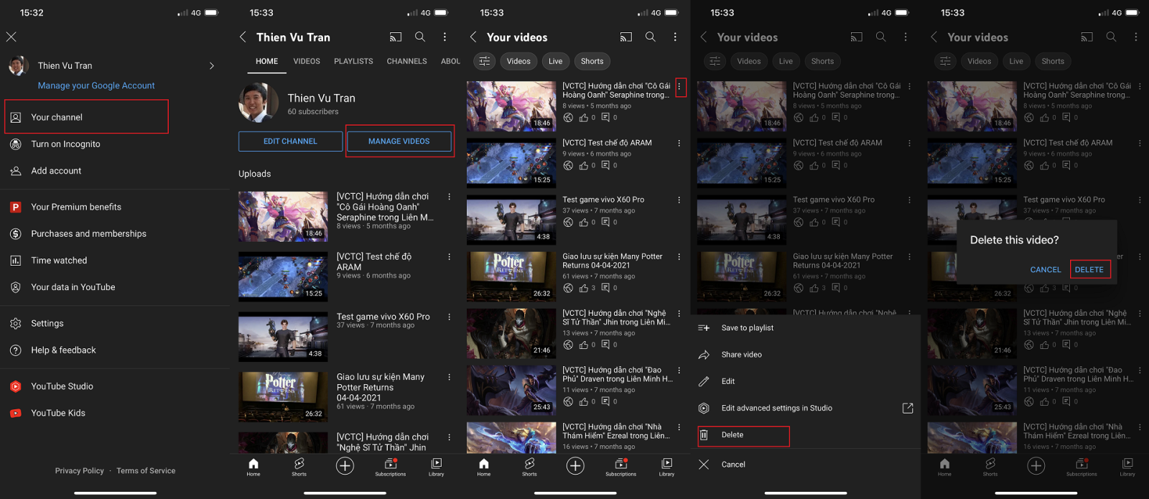Open options for the Draven video in the undimmed Your videos list

point(679,370)
